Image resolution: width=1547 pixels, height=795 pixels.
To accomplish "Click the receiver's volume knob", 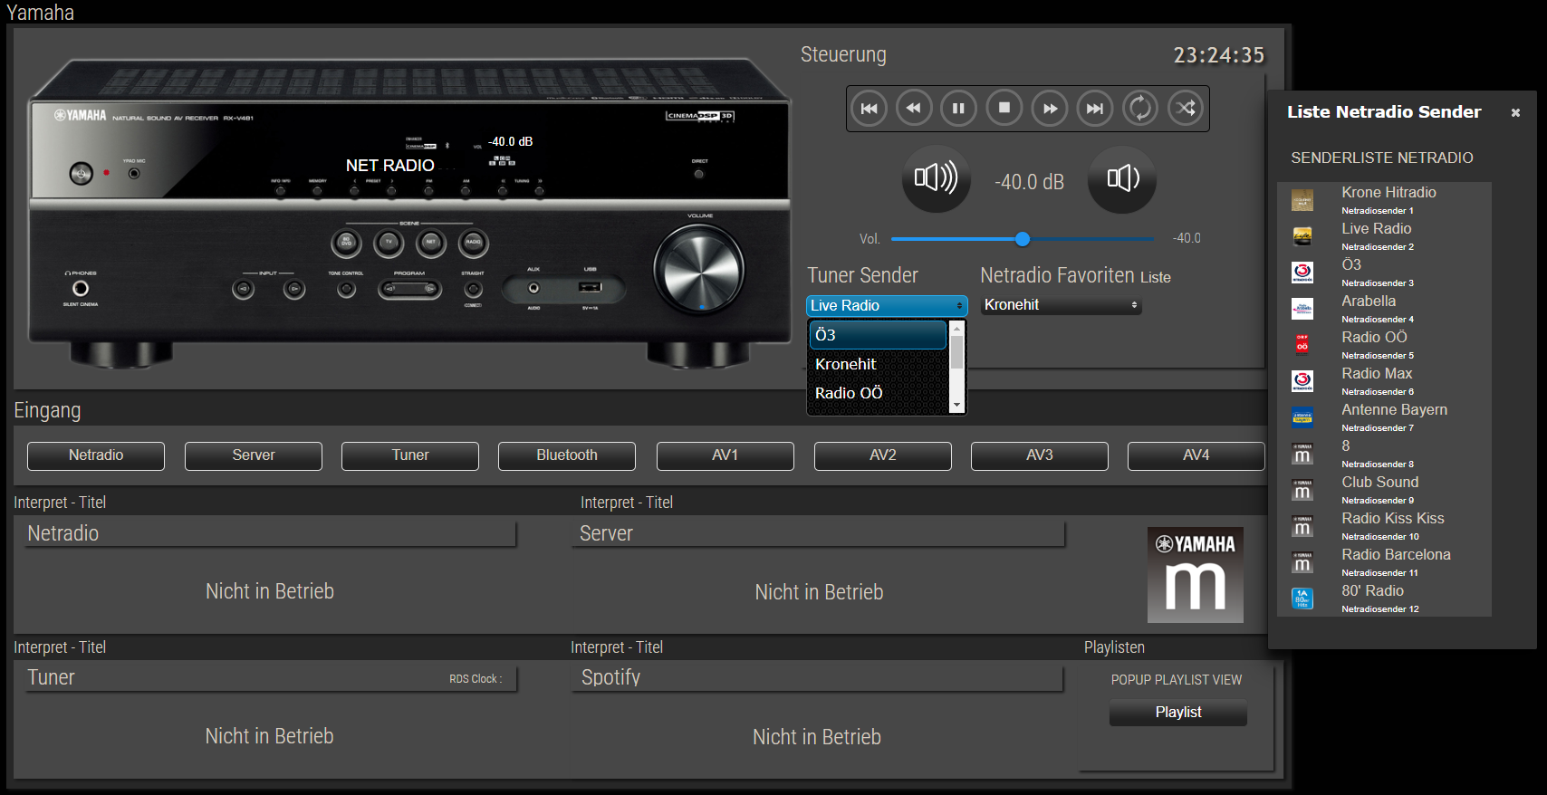I will pyautogui.click(x=699, y=269).
